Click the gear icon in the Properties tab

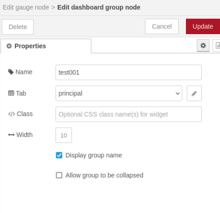(9, 46)
